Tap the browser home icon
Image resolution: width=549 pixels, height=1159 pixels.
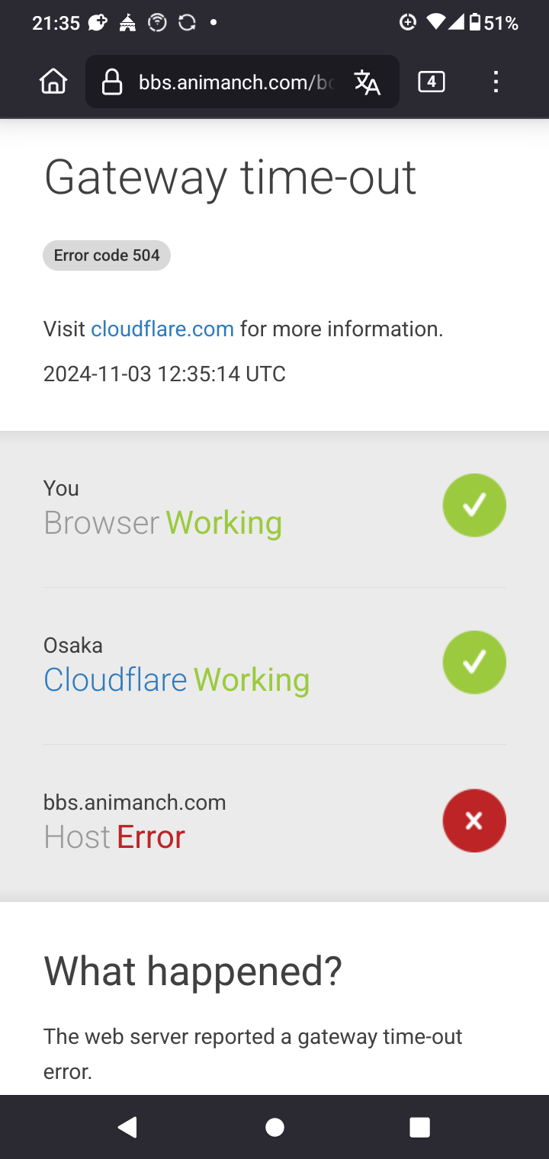coord(53,82)
